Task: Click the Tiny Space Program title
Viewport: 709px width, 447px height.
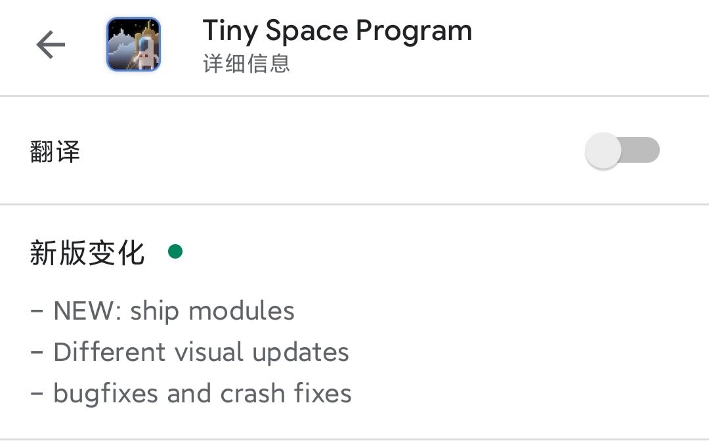Action: [x=337, y=31]
